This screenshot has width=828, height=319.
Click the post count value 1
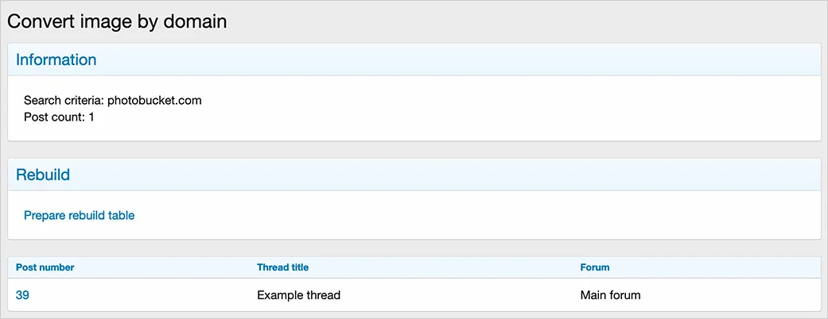click(91, 117)
